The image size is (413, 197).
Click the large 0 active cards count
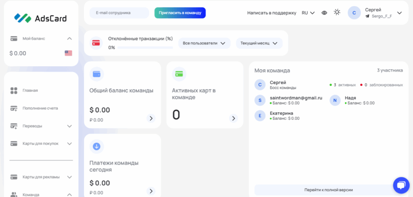coord(176,115)
